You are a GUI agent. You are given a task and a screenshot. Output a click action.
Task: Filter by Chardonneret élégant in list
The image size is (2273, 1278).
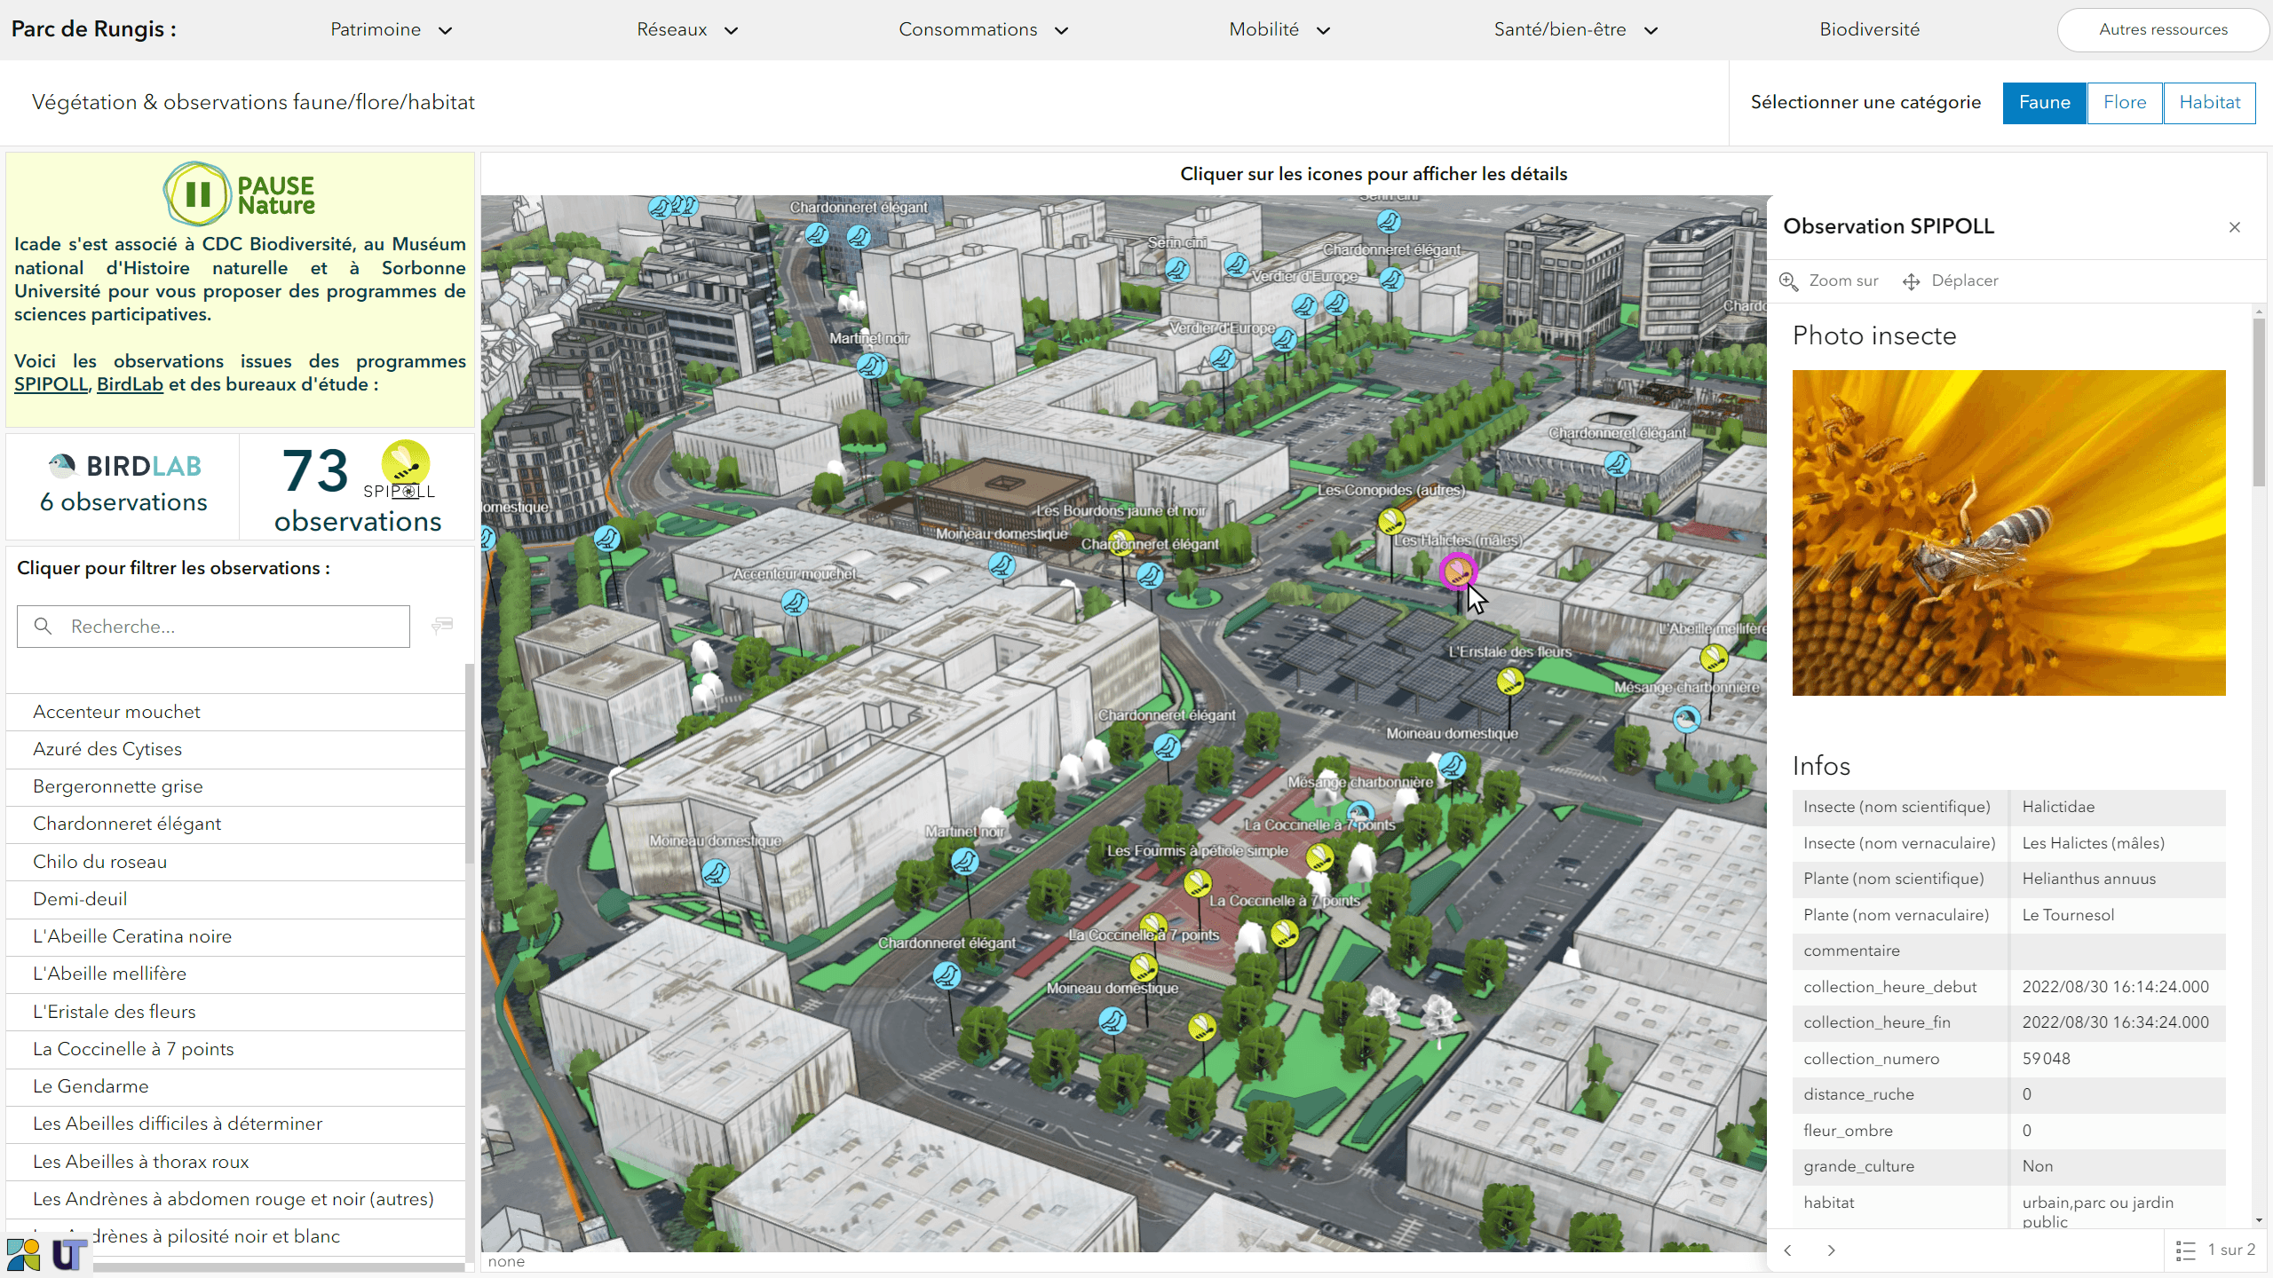tap(127, 824)
